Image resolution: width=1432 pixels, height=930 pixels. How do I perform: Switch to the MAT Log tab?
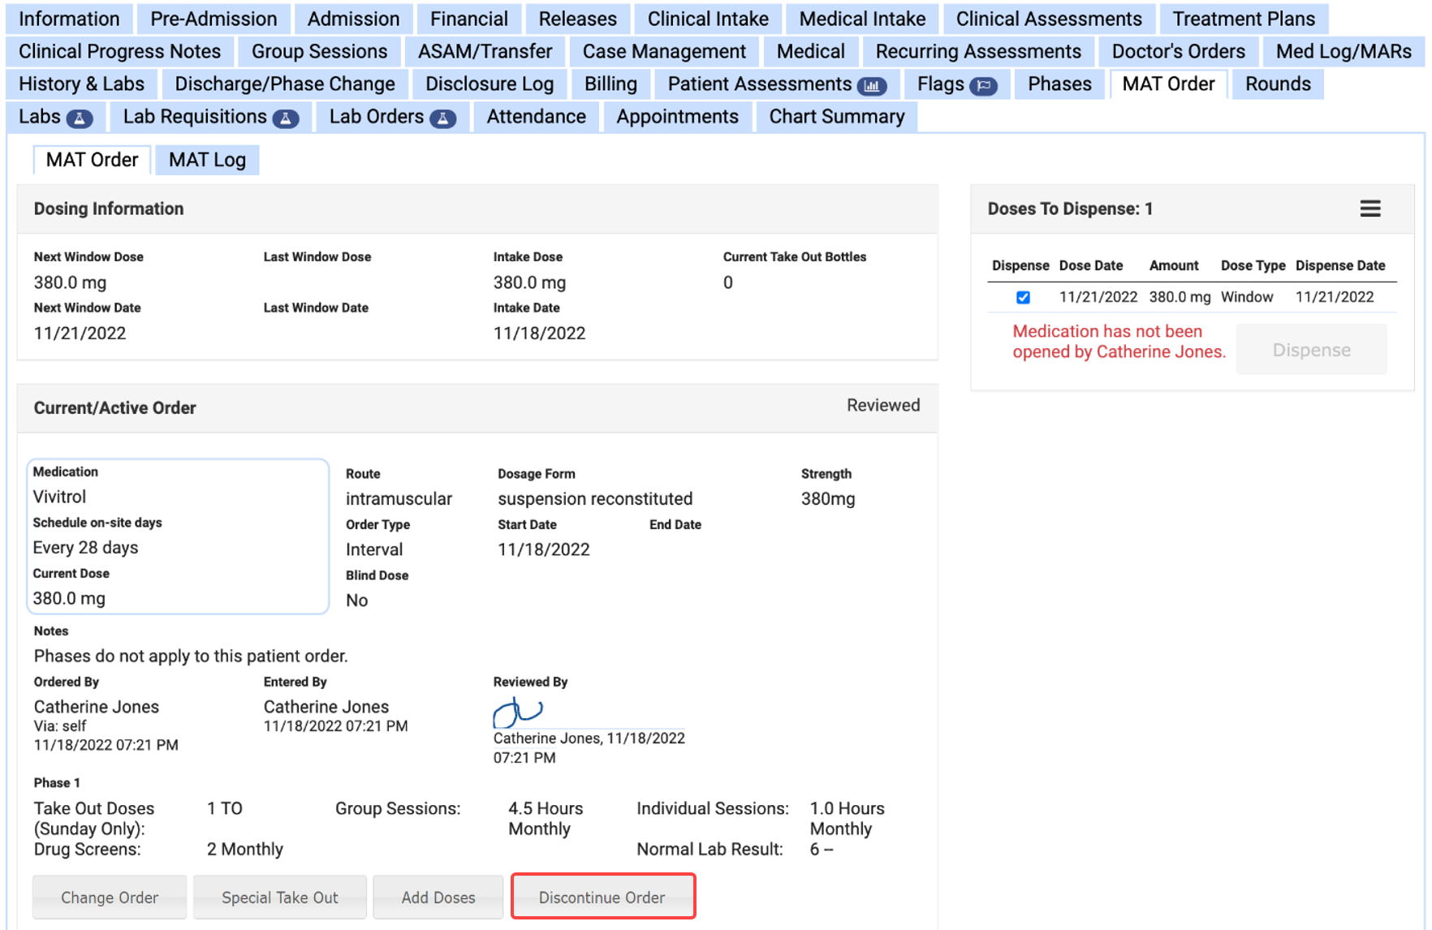click(207, 160)
